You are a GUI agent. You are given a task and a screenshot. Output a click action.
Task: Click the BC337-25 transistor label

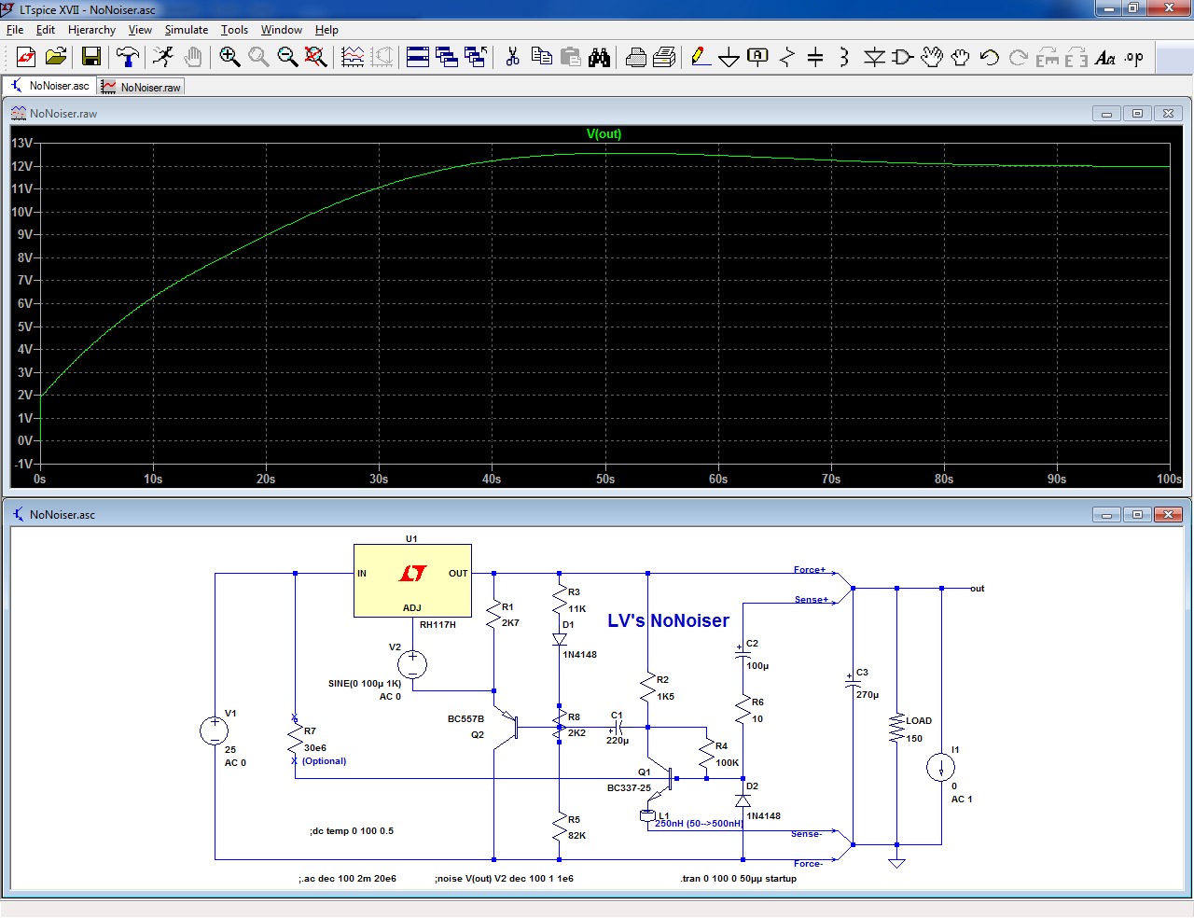(x=630, y=787)
